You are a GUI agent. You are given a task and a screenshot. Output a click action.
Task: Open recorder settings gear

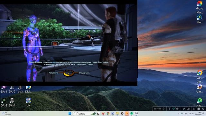[x=177, y=109]
